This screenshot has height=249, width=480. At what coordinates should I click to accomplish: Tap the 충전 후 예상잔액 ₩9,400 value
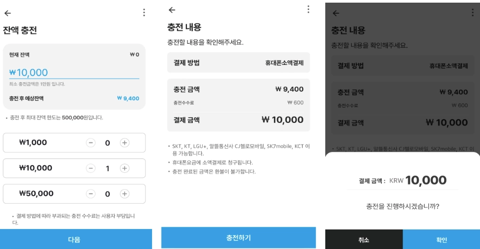click(127, 98)
